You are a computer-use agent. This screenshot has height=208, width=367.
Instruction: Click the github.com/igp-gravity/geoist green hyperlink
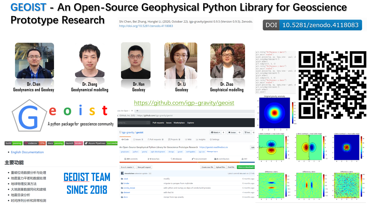[x=184, y=103]
